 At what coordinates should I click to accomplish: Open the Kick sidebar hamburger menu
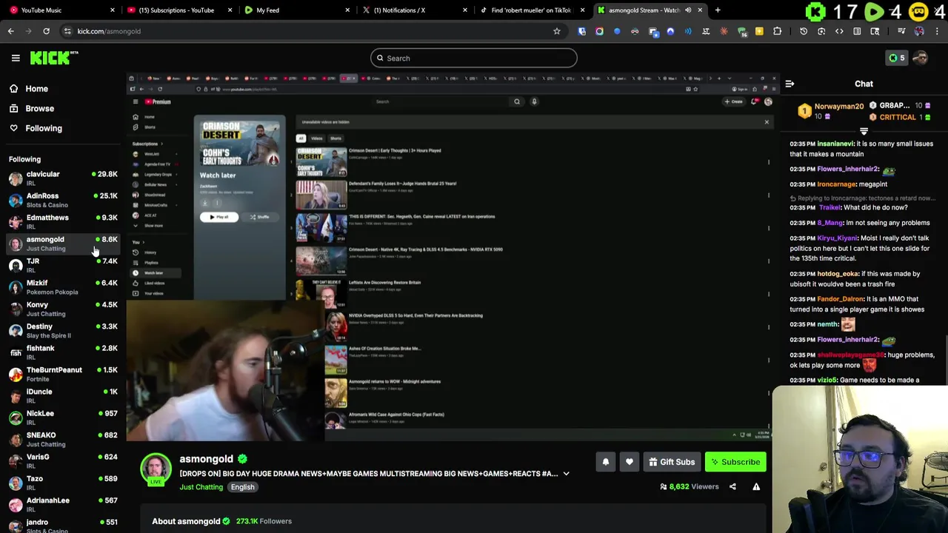click(16, 58)
